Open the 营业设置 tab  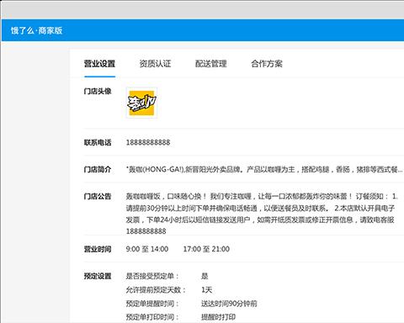pyautogui.click(x=99, y=64)
